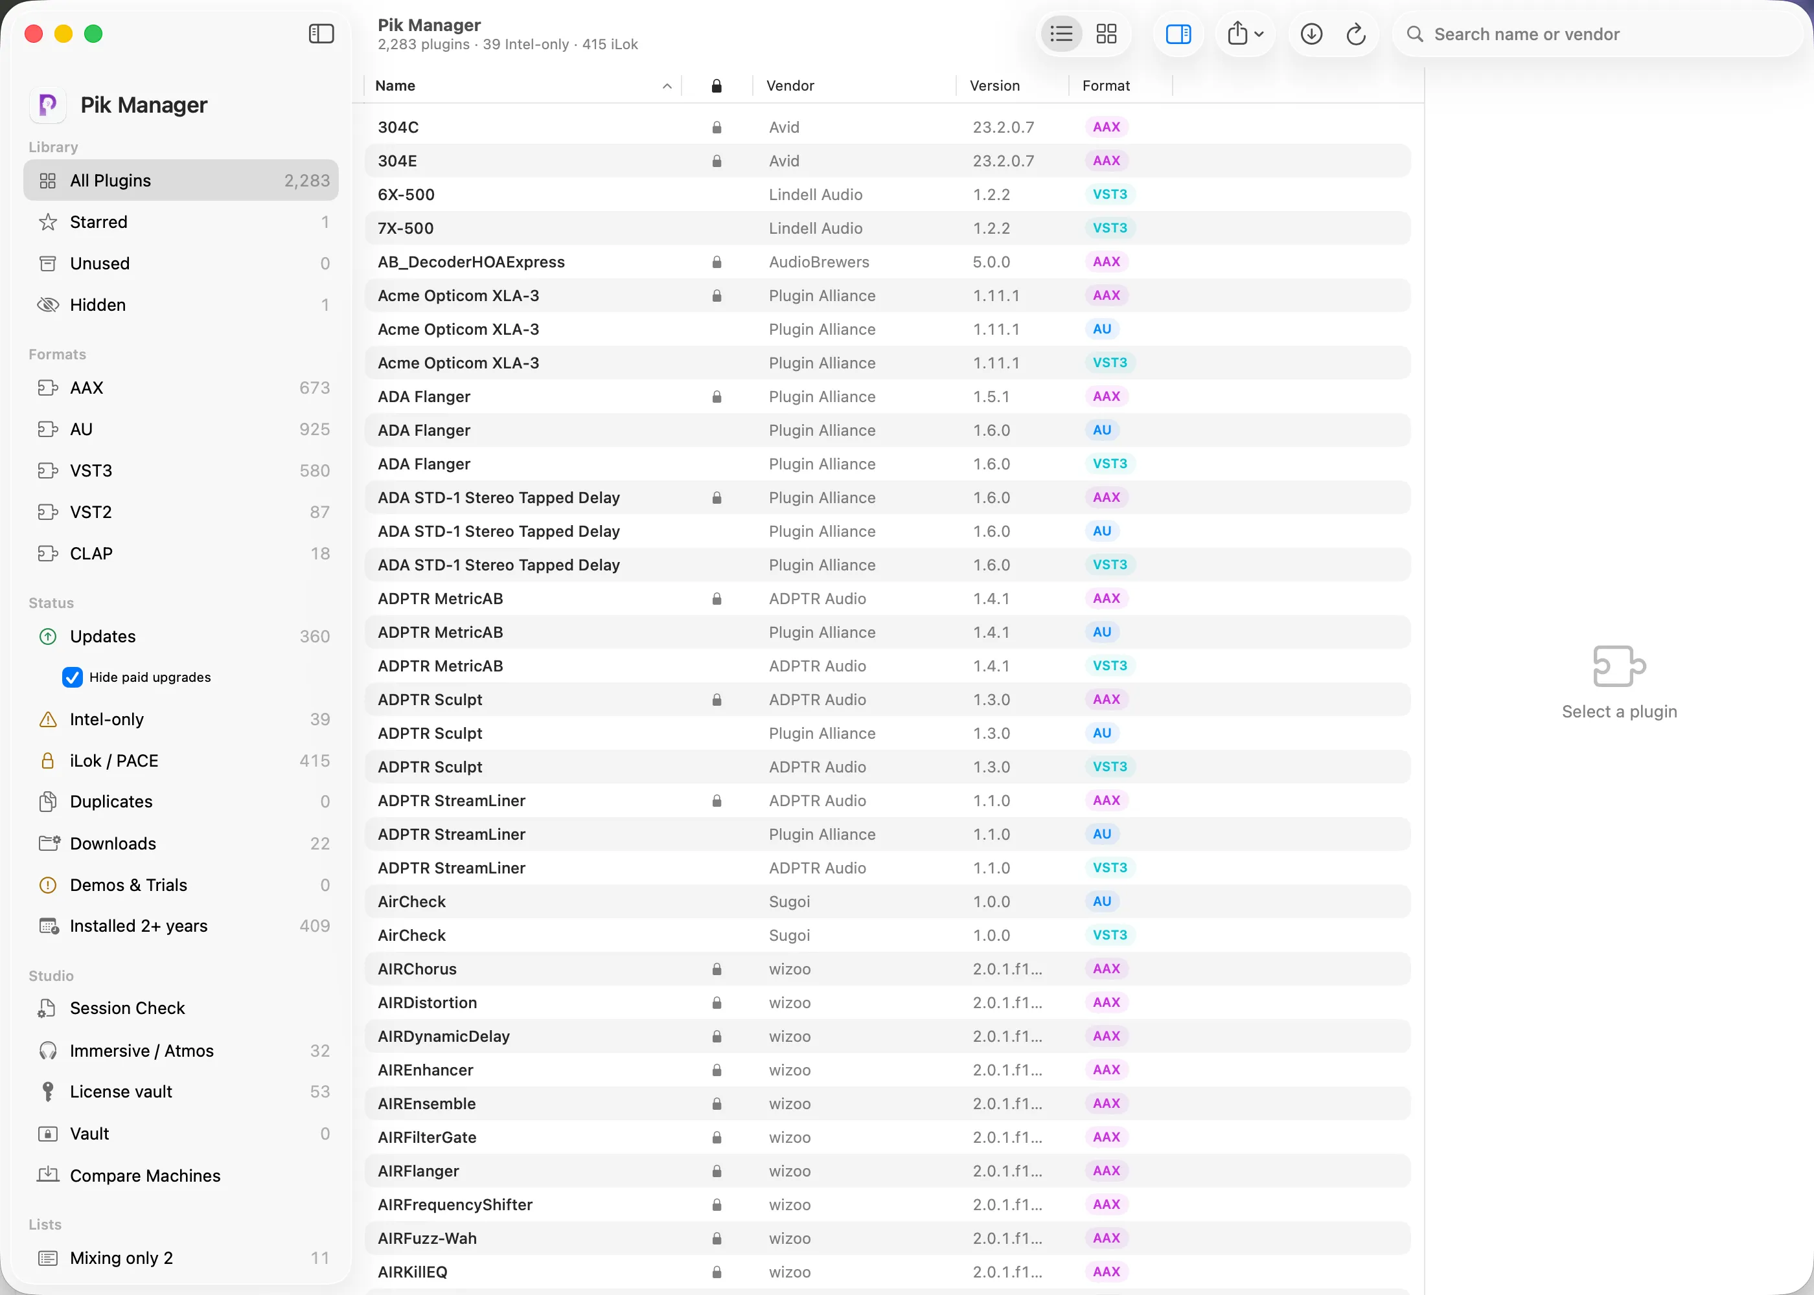
Task: Click the Select a plugin placeholder icon
Action: click(x=1620, y=666)
